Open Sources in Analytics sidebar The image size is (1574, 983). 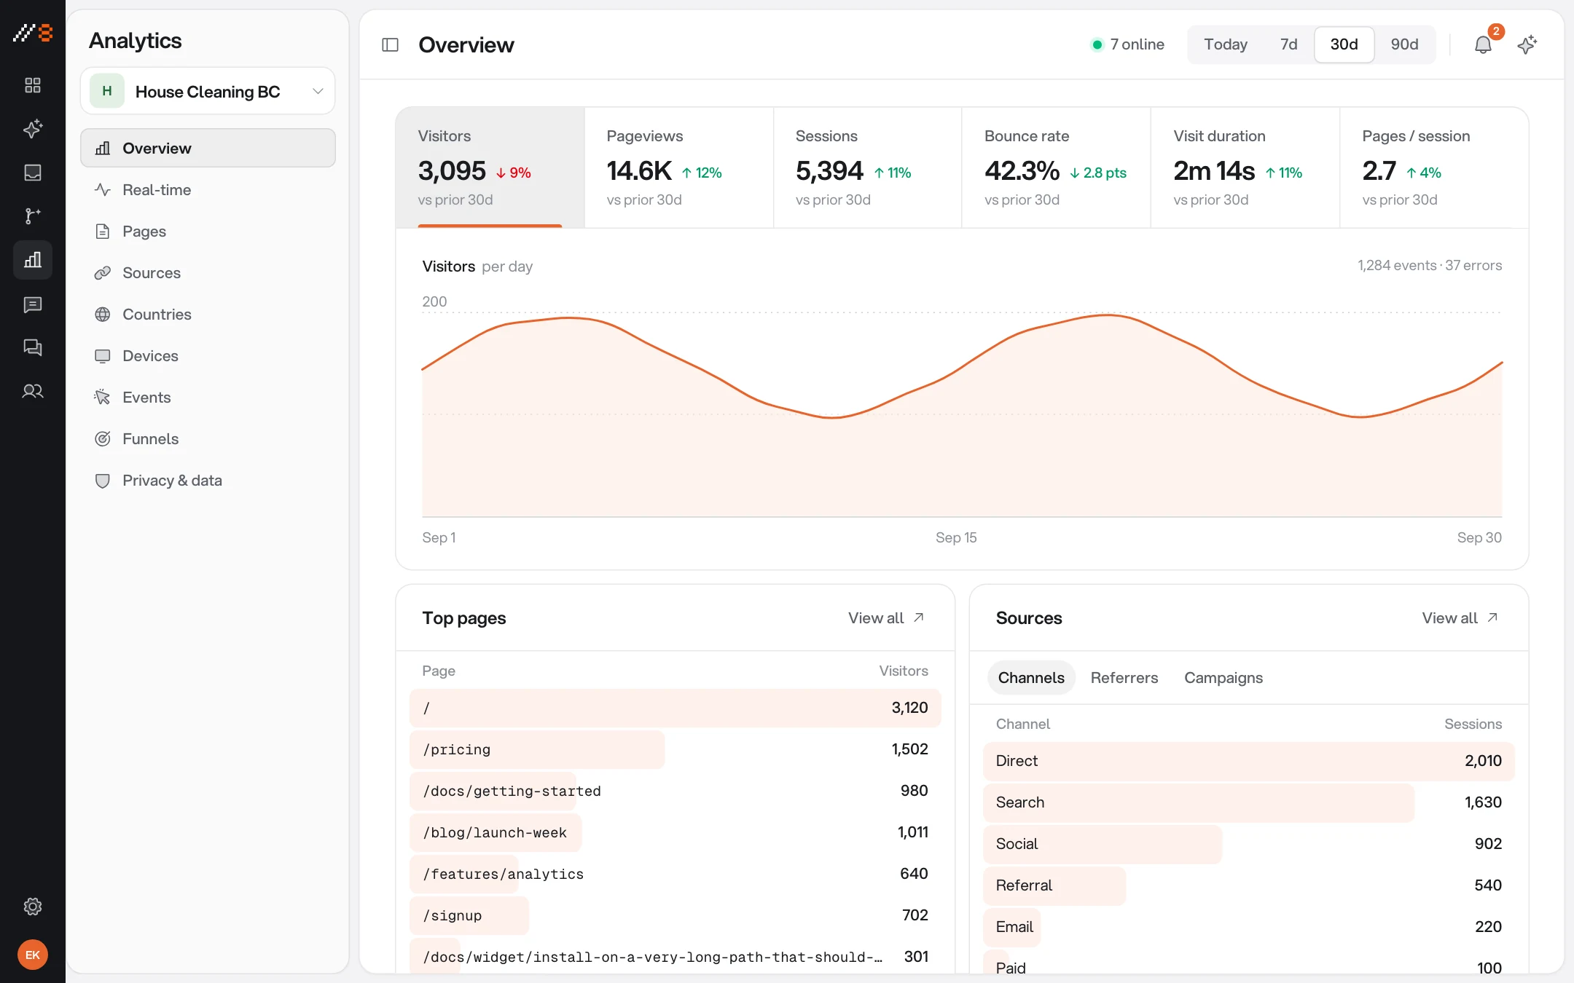[208, 272]
